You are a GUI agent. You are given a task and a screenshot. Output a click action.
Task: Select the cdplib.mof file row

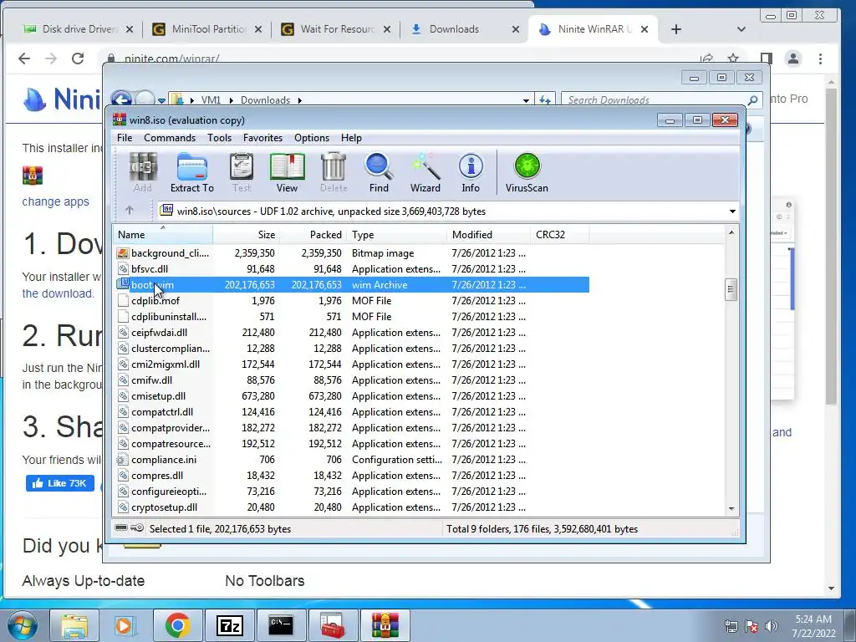352,301
